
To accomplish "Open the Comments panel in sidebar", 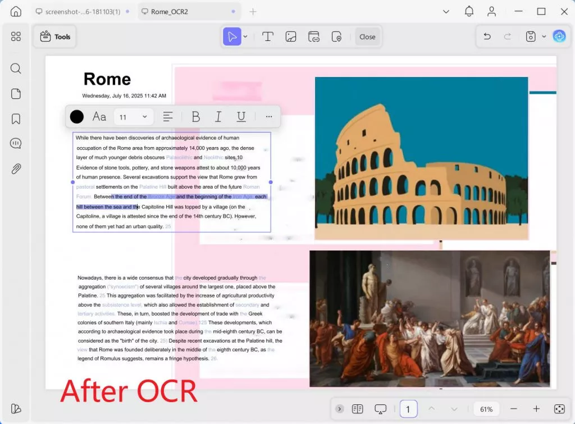I will point(16,143).
